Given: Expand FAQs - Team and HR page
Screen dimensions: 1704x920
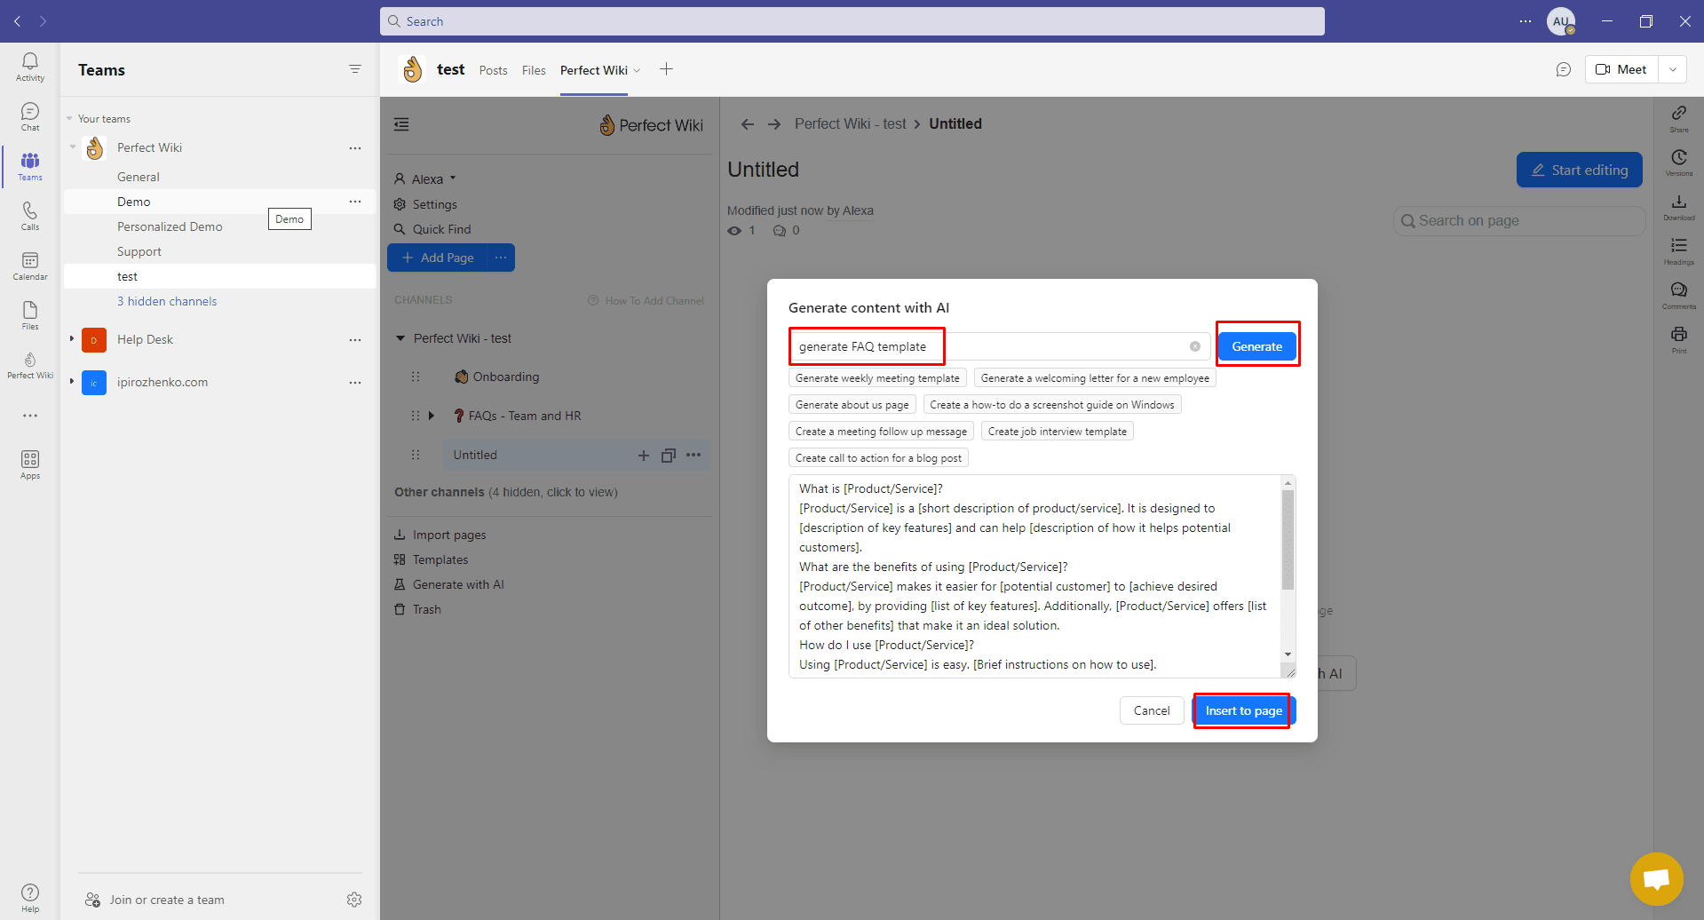Looking at the screenshot, I should 432,416.
